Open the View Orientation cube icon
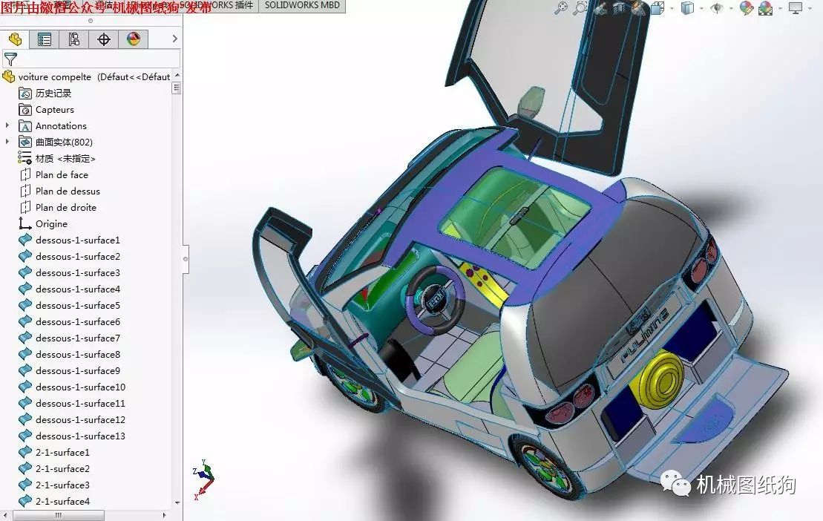Viewport: 823px width, 521px height. [658, 8]
